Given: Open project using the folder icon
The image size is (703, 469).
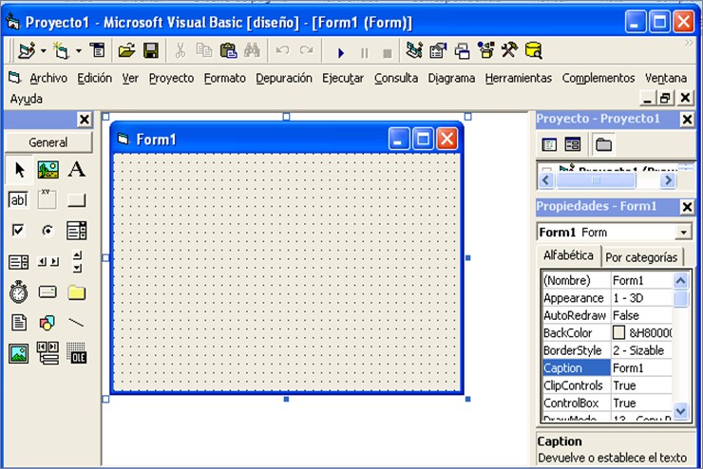Looking at the screenshot, I should pos(127,50).
